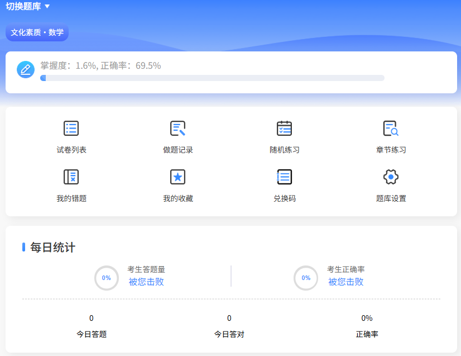Click 被您击败 link under 考生正确率
461x356 pixels.
(345, 282)
